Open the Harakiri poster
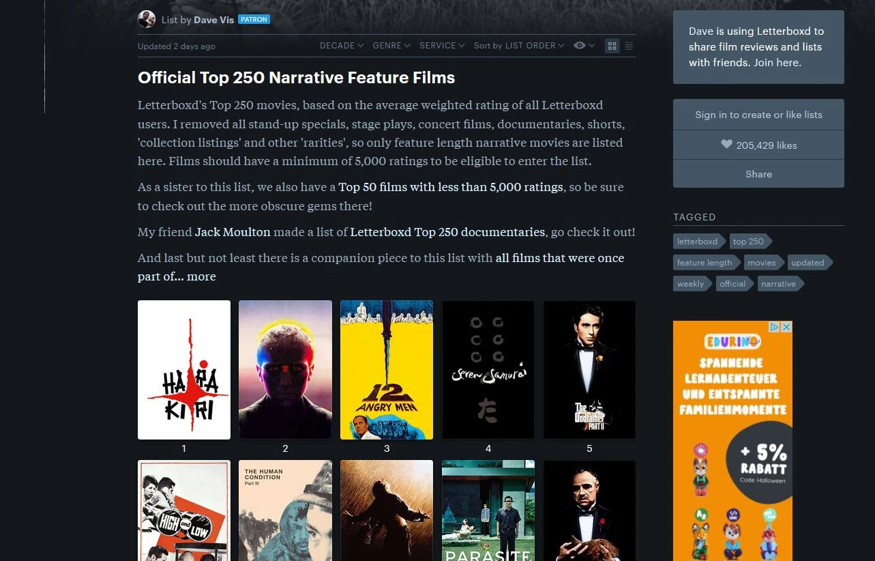Image resolution: width=875 pixels, height=561 pixels. [x=184, y=370]
